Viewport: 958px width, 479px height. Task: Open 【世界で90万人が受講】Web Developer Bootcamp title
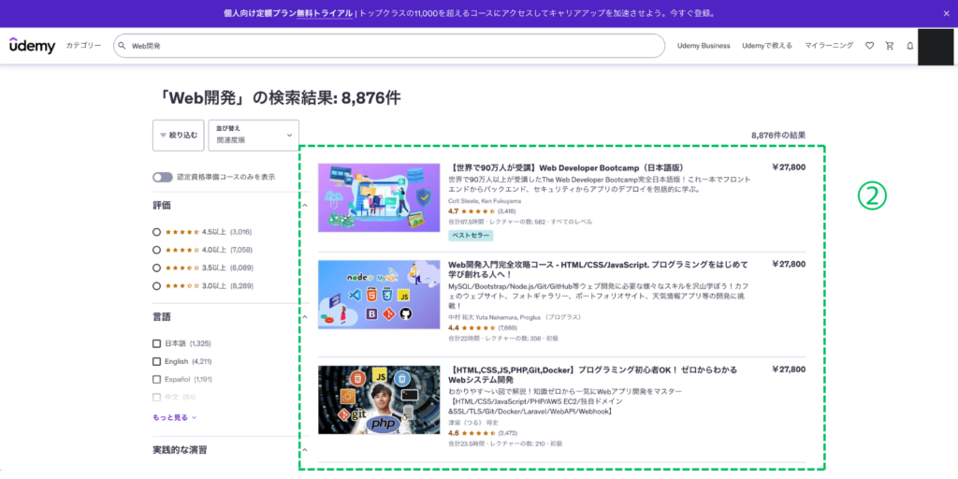566,167
